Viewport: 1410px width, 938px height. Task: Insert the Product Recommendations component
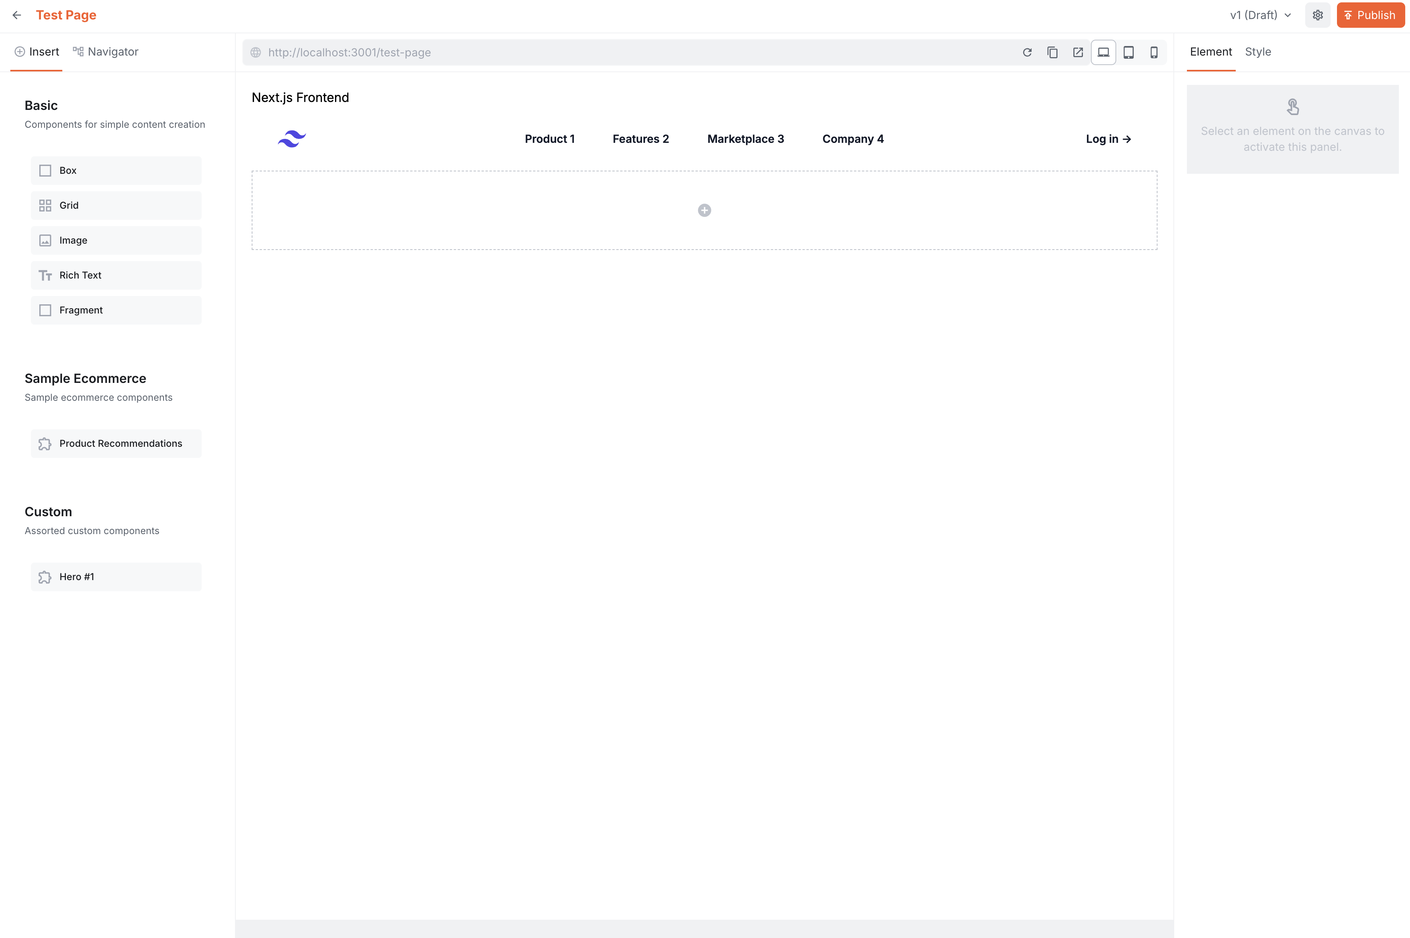click(x=116, y=443)
